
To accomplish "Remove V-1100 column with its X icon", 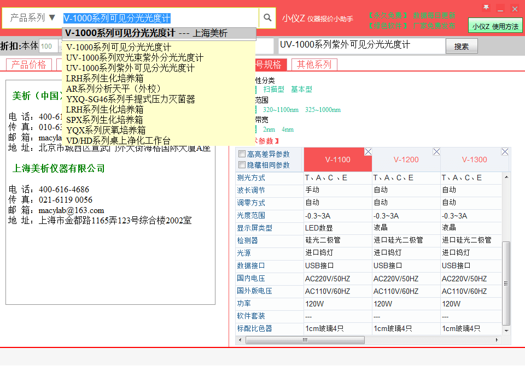I will pos(368,152).
